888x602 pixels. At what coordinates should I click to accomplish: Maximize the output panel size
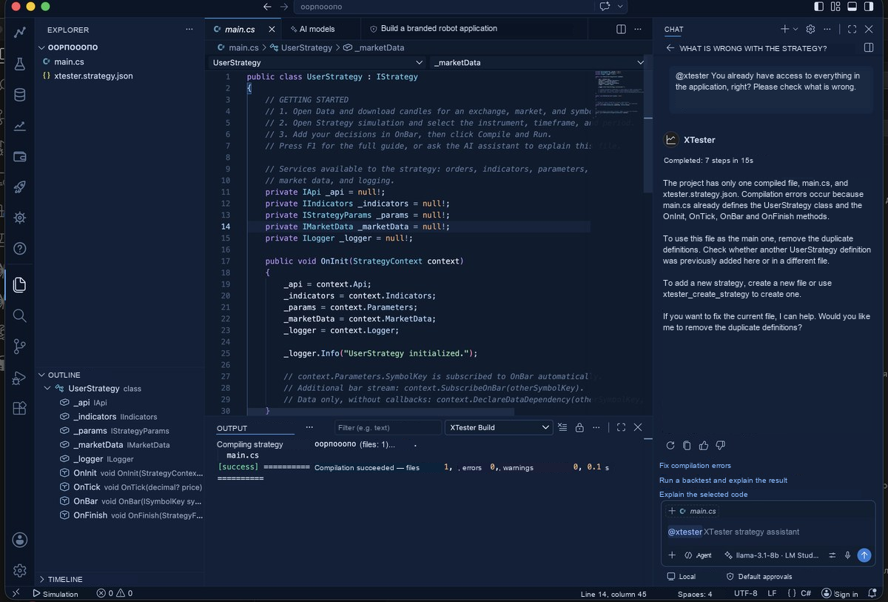pyautogui.click(x=621, y=427)
